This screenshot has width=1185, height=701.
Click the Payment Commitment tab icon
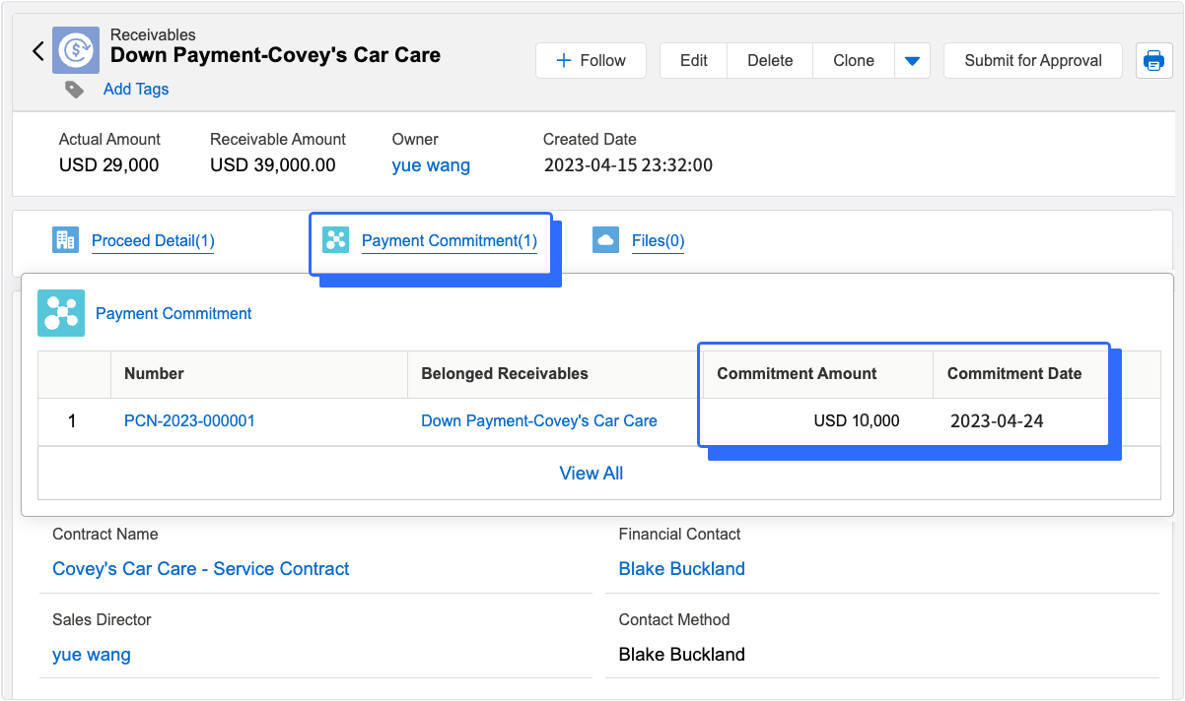[336, 240]
